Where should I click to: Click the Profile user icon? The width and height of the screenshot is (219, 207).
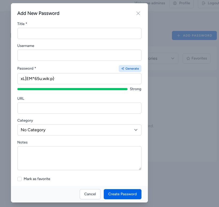coord(175,3)
